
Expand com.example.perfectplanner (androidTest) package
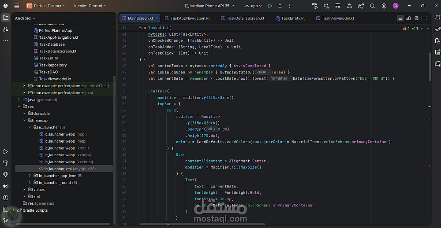24,86
